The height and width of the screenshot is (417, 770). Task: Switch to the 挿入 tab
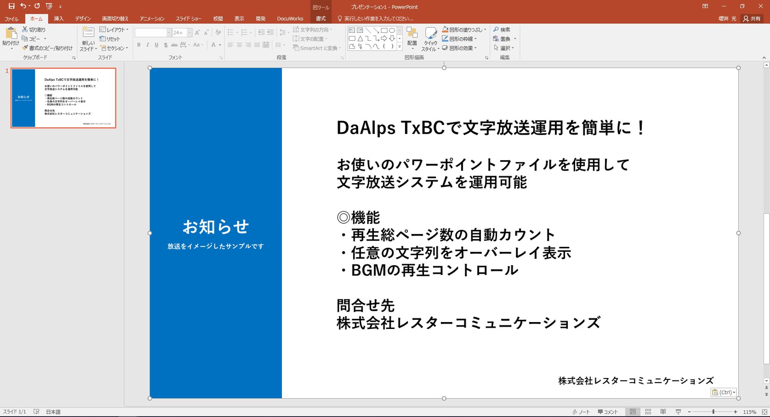[59, 18]
